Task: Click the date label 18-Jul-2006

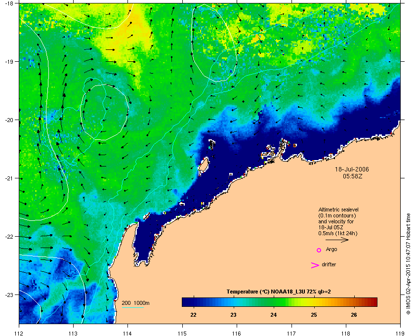Action: click(352, 169)
